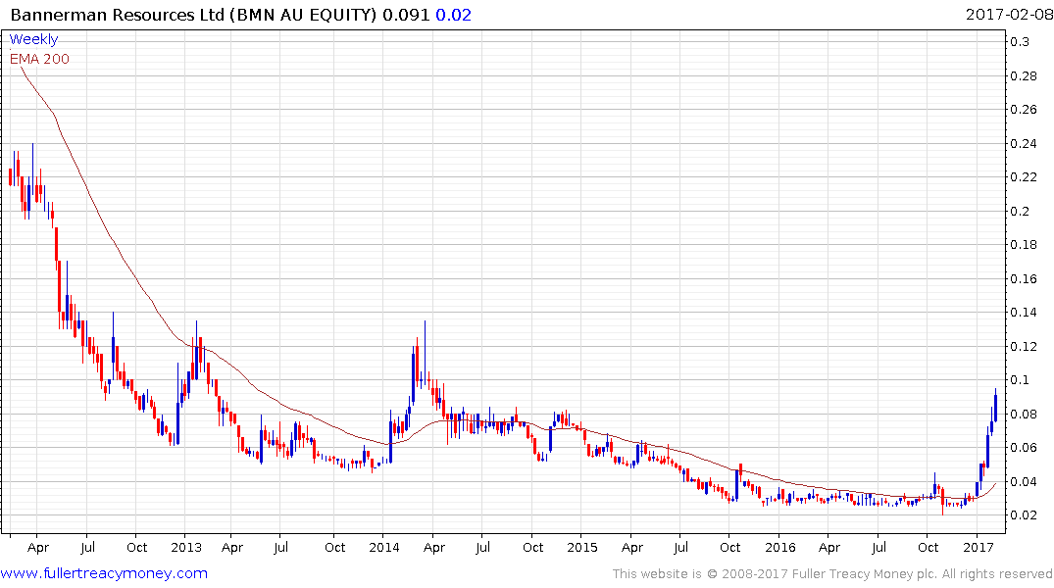
Task: Click the 0.28 price axis label
Action: tap(1024, 75)
